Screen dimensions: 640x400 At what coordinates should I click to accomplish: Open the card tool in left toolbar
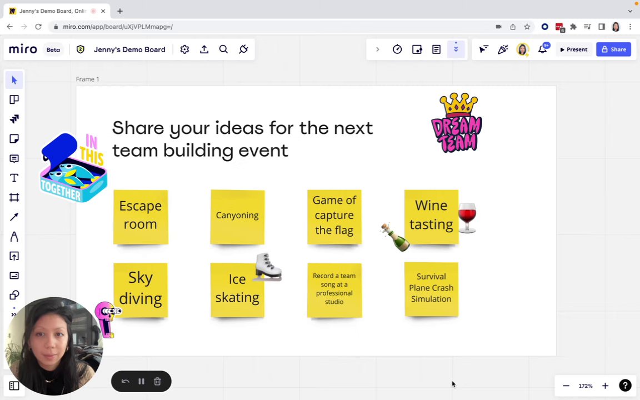pyautogui.click(x=14, y=276)
